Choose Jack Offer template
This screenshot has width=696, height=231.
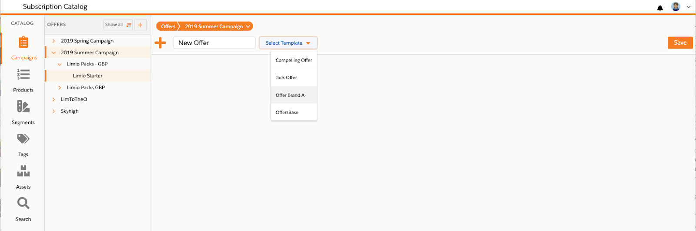point(294,78)
